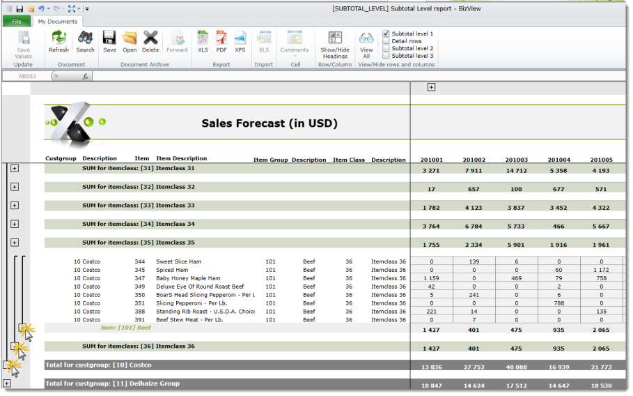Export report as XPS
The width and height of the screenshot is (633, 396).
[240, 42]
